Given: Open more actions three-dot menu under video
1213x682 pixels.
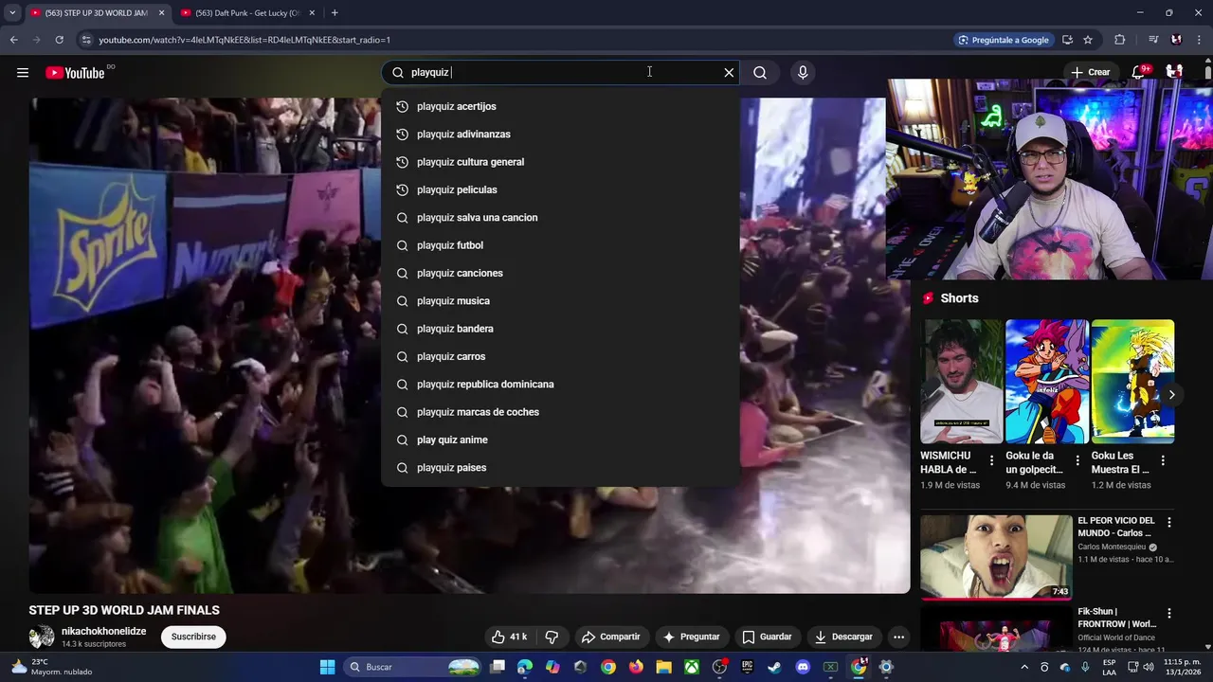Looking at the screenshot, I should pyautogui.click(x=898, y=637).
